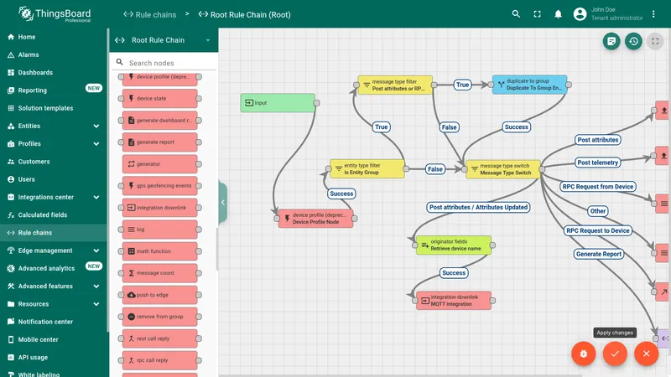The width and height of the screenshot is (671, 377).
Task: Select generate report node in library
Action: (159, 142)
